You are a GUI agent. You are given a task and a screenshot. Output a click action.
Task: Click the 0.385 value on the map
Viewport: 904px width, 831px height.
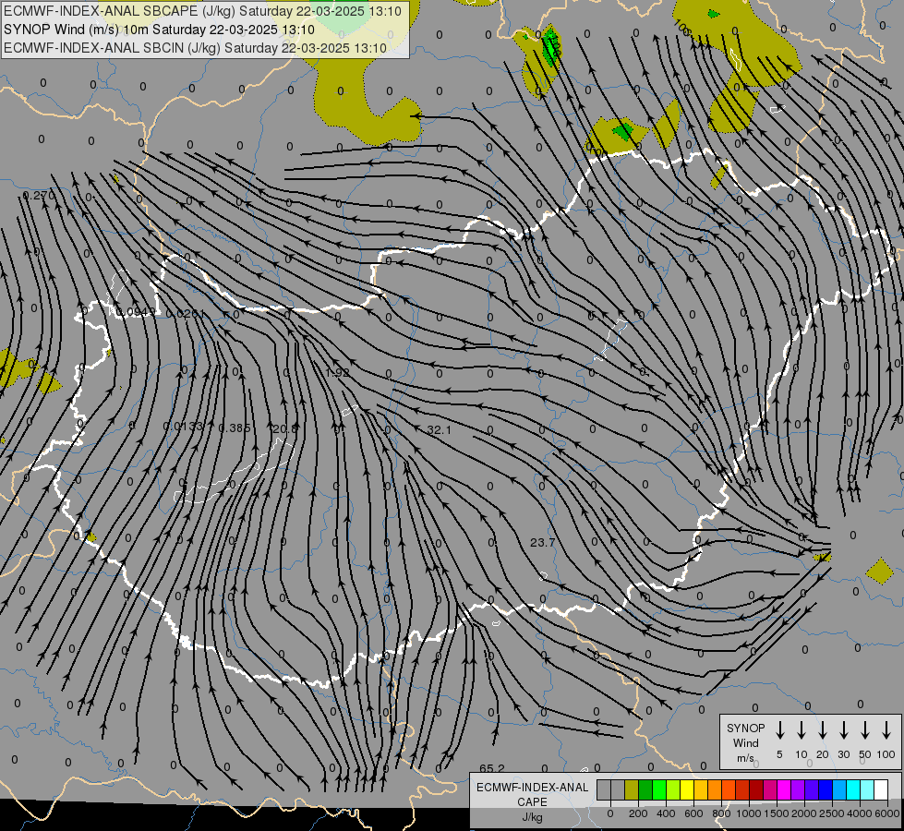pyautogui.click(x=235, y=428)
